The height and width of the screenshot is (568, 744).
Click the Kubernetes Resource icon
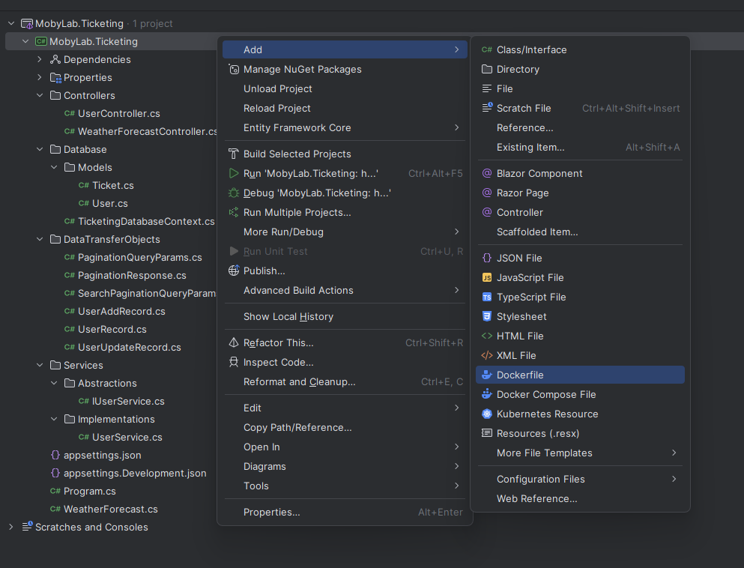pos(487,414)
